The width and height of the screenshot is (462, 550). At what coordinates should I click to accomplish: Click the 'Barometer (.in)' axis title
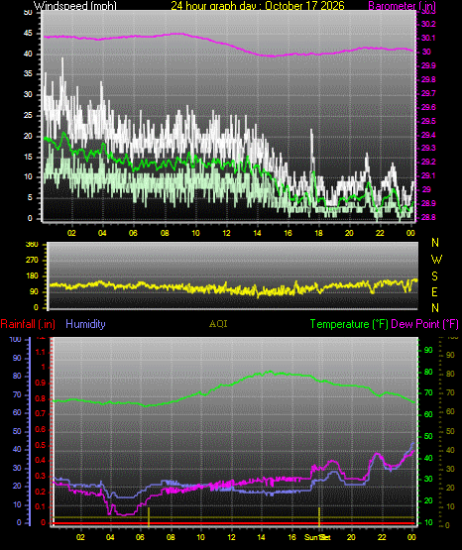[x=402, y=5]
